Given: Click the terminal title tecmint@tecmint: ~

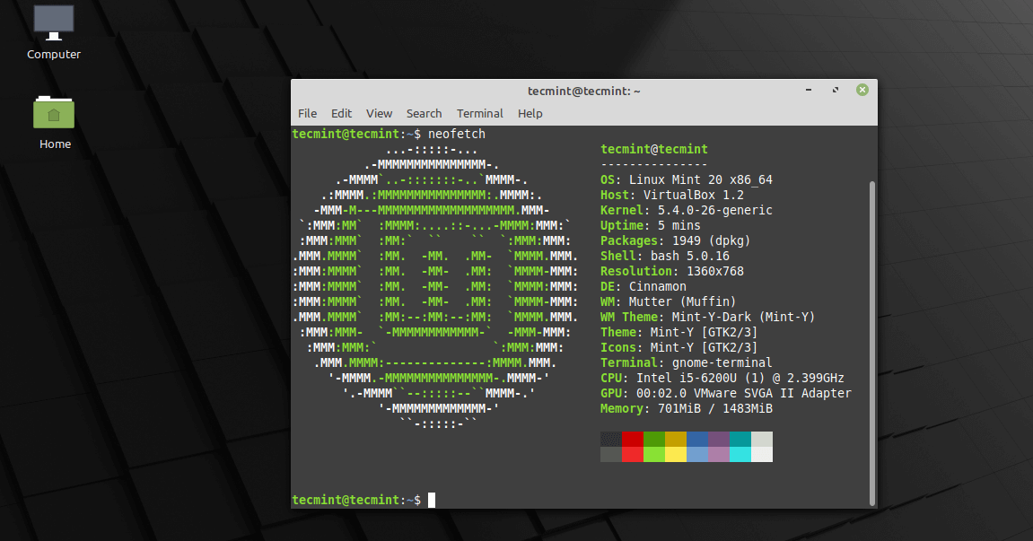Looking at the screenshot, I should pyautogui.click(x=583, y=91).
